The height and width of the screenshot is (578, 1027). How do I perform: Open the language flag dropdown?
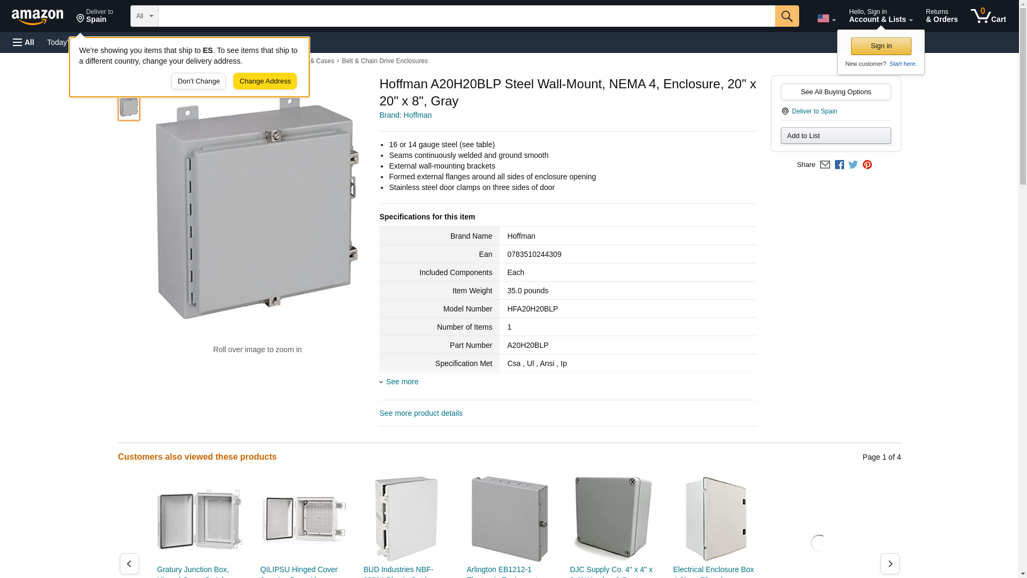[x=826, y=18]
